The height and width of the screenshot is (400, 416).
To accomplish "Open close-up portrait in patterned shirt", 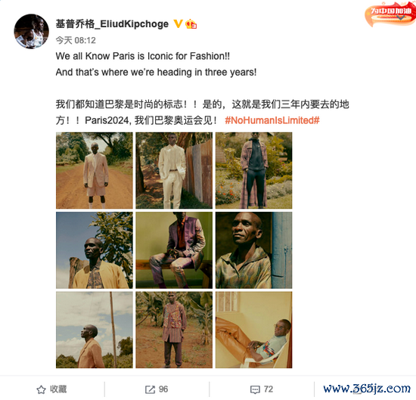I will [x=254, y=250].
